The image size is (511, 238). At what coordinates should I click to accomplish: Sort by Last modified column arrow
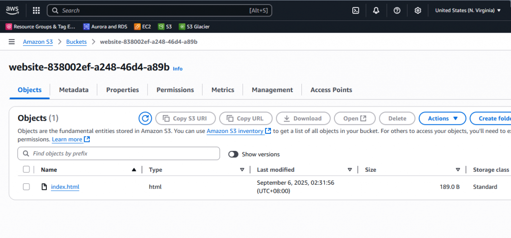[x=350, y=170]
